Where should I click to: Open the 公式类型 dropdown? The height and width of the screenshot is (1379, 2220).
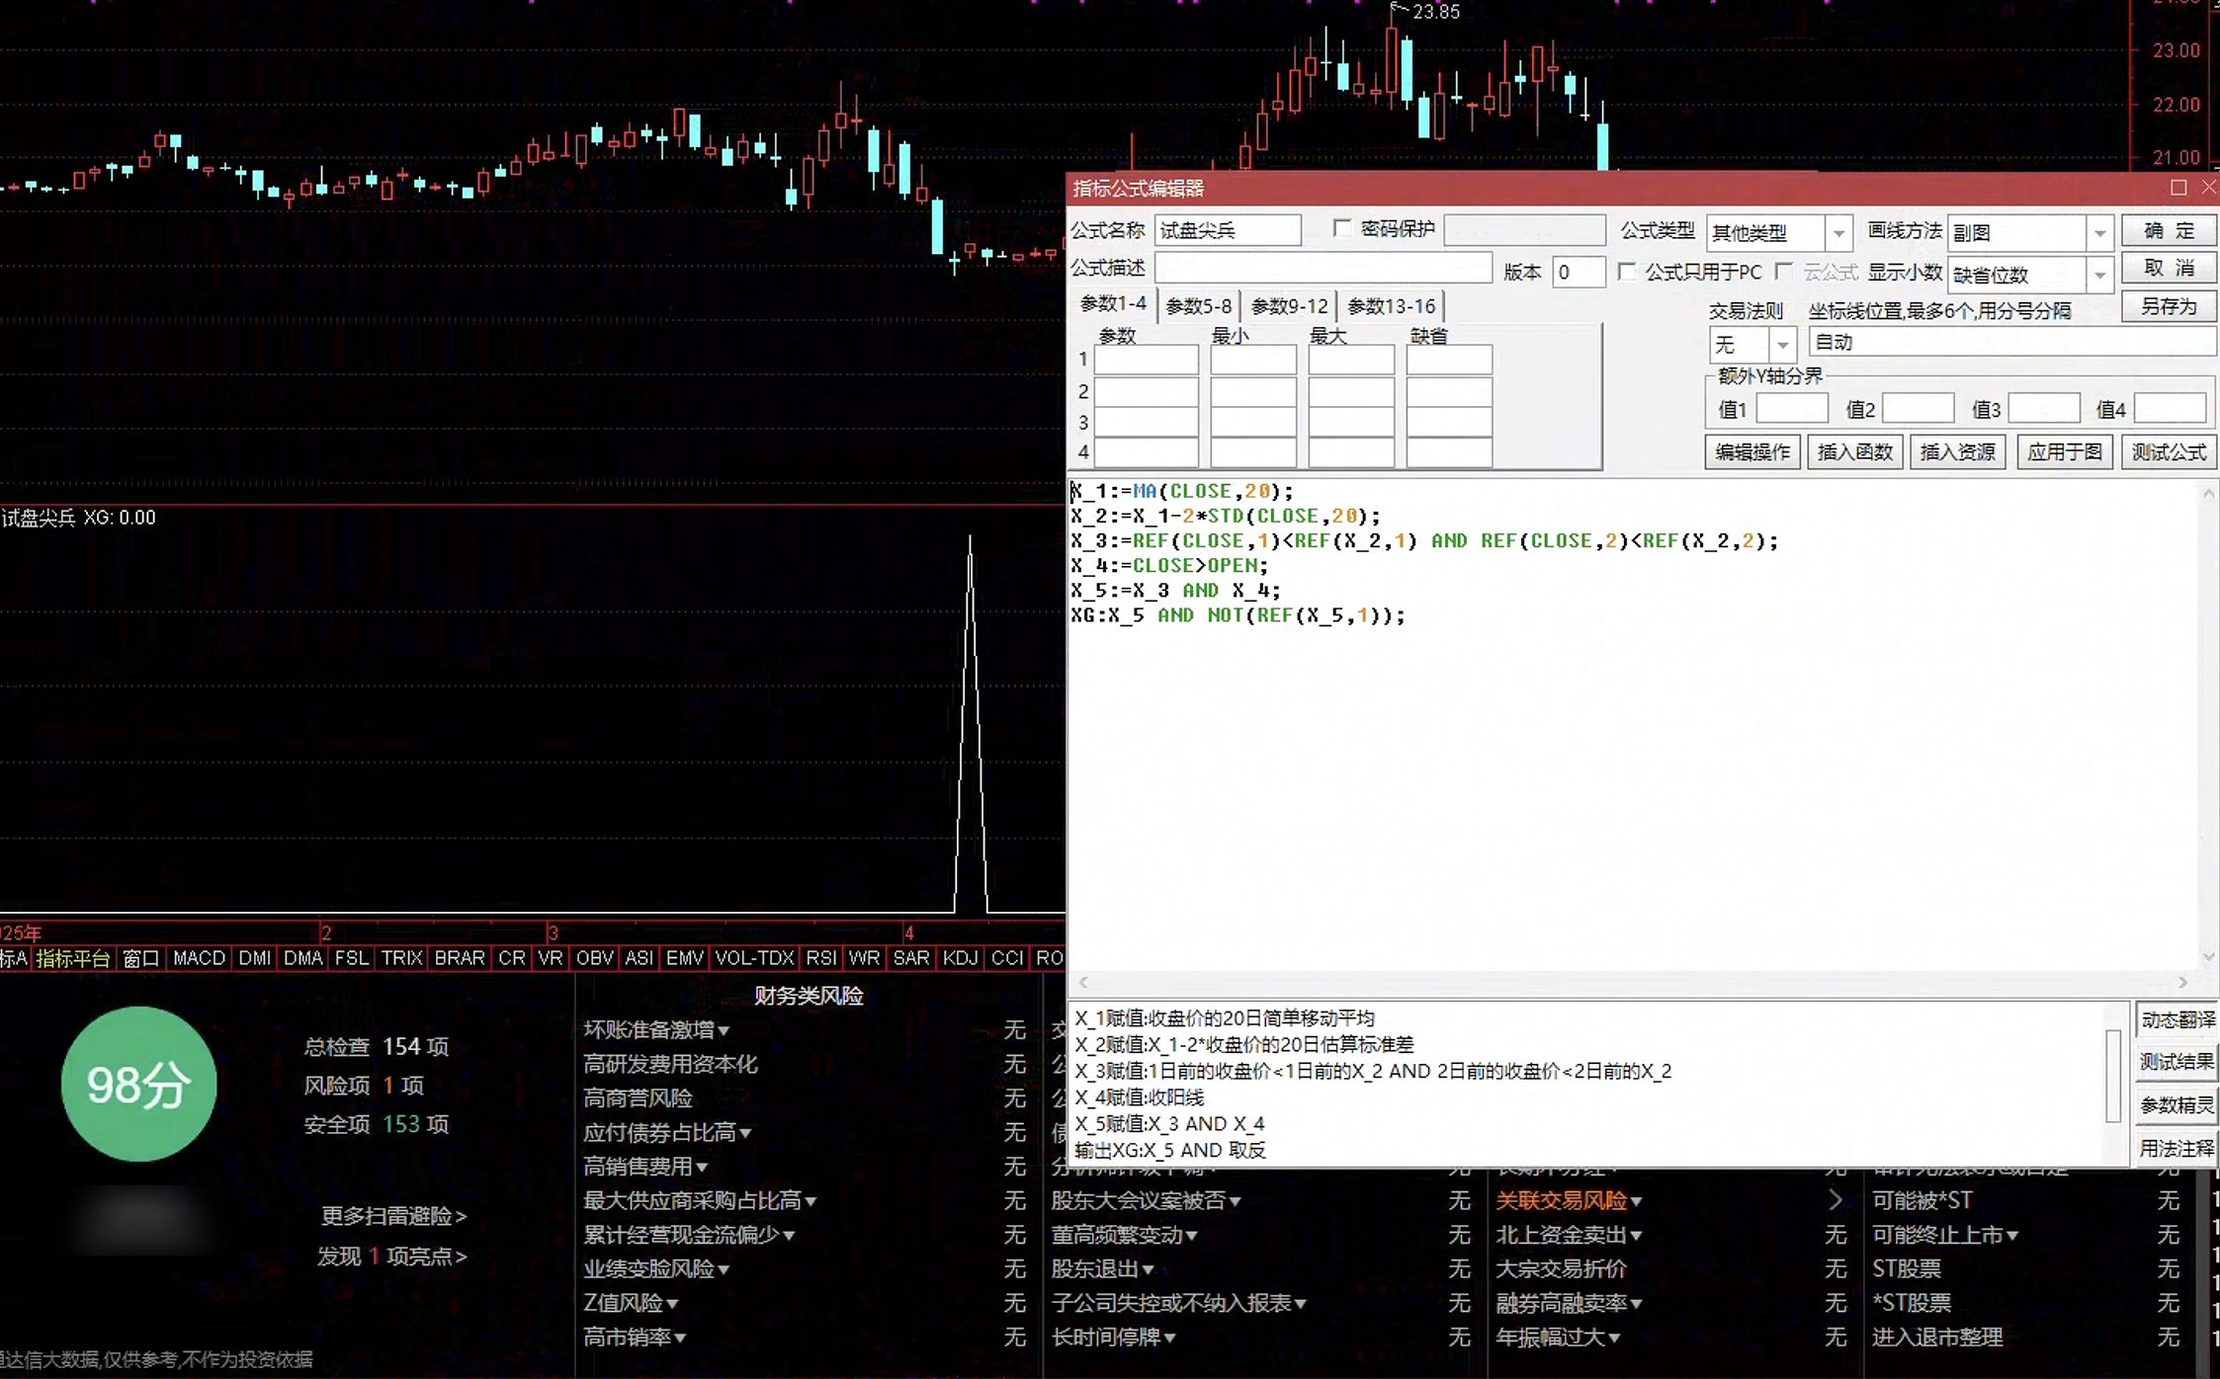(1838, 233)
